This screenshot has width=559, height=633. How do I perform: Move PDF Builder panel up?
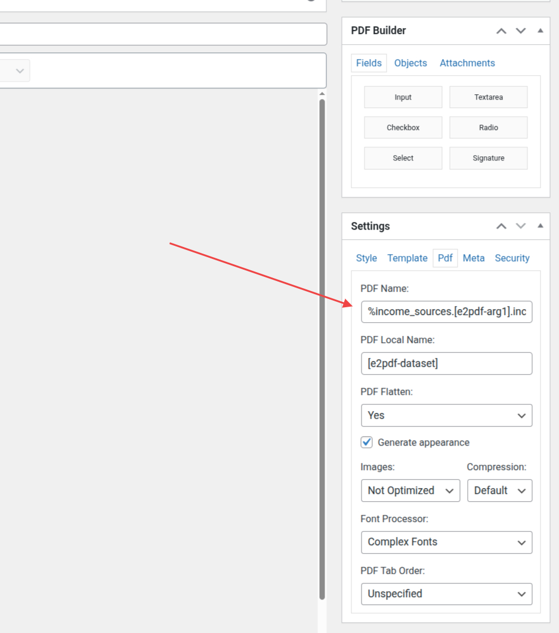coord(502,31)
